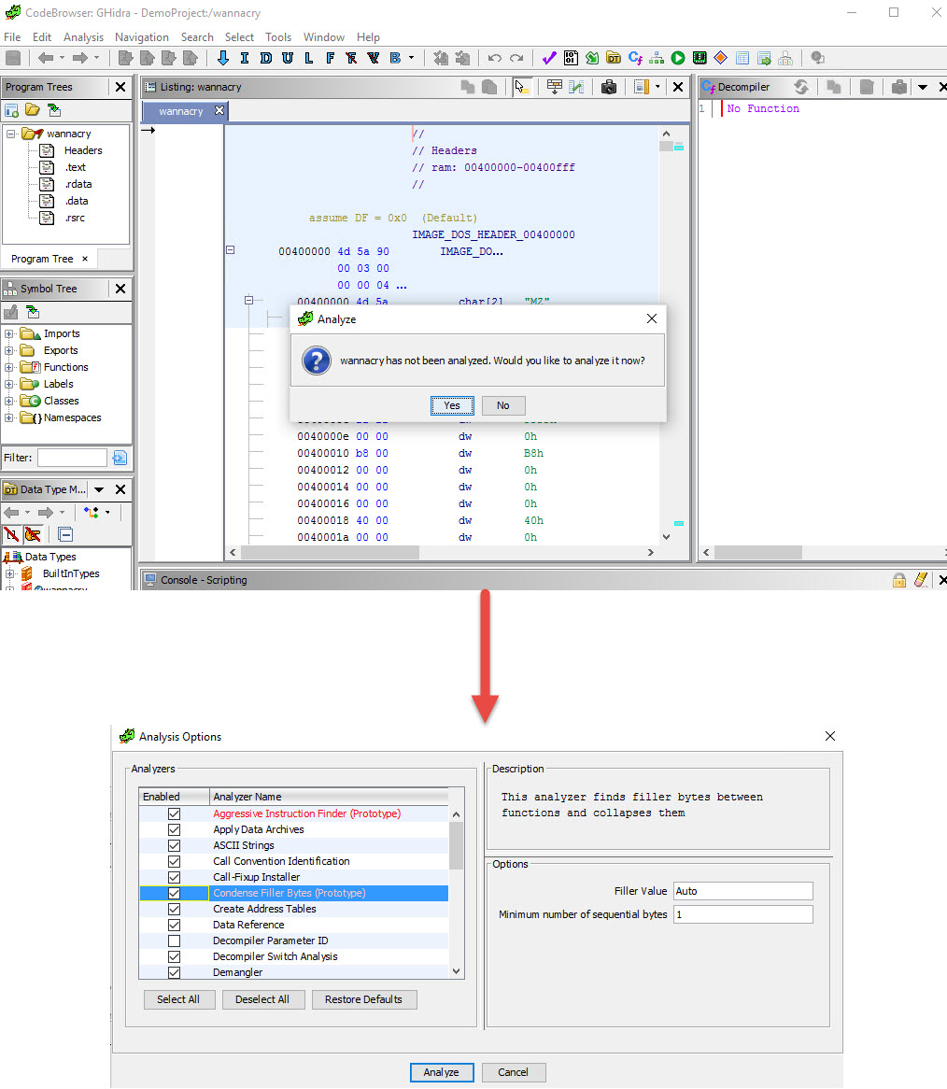The width and height of the screenshot is (947, 1089).
Task: Expand the Labels folder node
Action: [9, 384]
